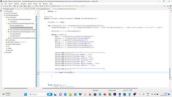Click the green Run toolbar button
The height and width of the screenshot is (97, 172).
(x=21, y=6)
